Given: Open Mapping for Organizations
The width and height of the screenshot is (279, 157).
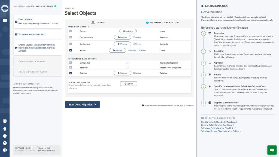Looking at the screenshot, I should coord(122,37).
